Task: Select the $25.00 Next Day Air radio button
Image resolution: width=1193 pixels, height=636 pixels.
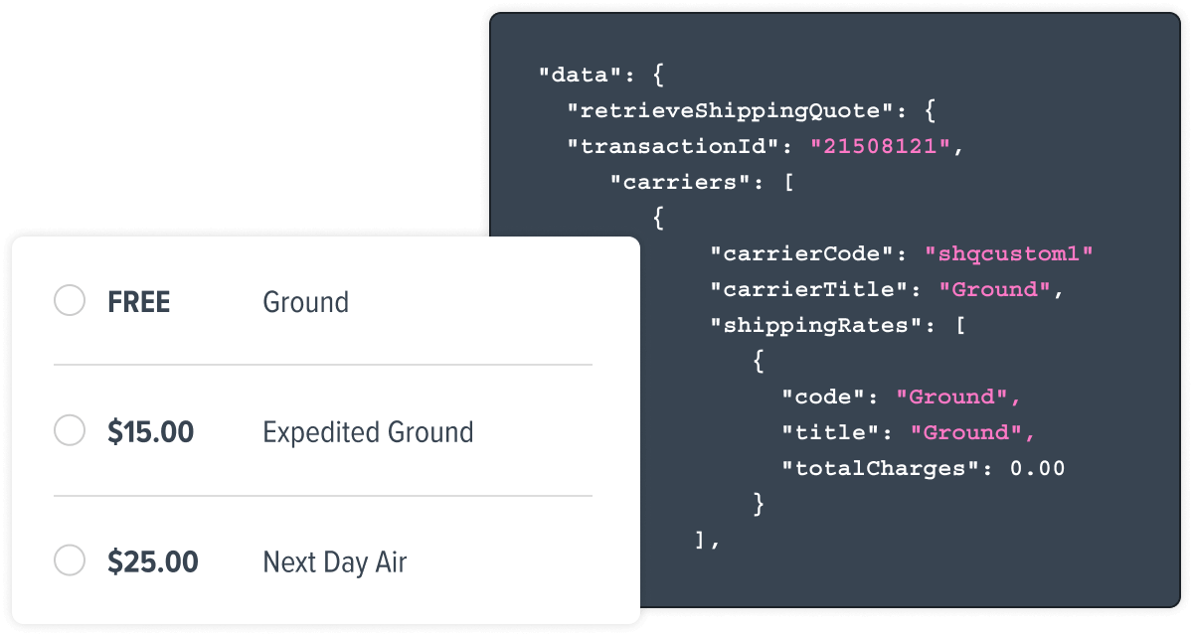Action: click(70, 560)
